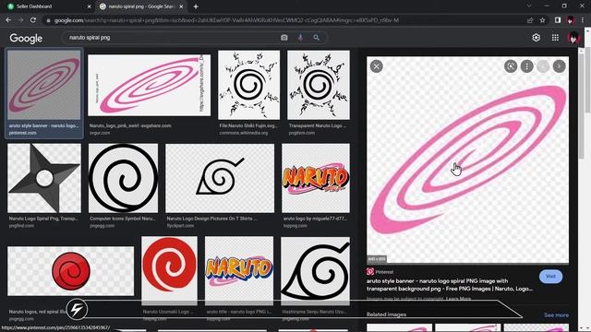Open File:Naruto Shiki Fujin wikimedia thumbnail

(x=248, y=85)
